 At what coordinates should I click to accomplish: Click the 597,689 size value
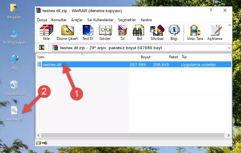[x=138, y=65]
